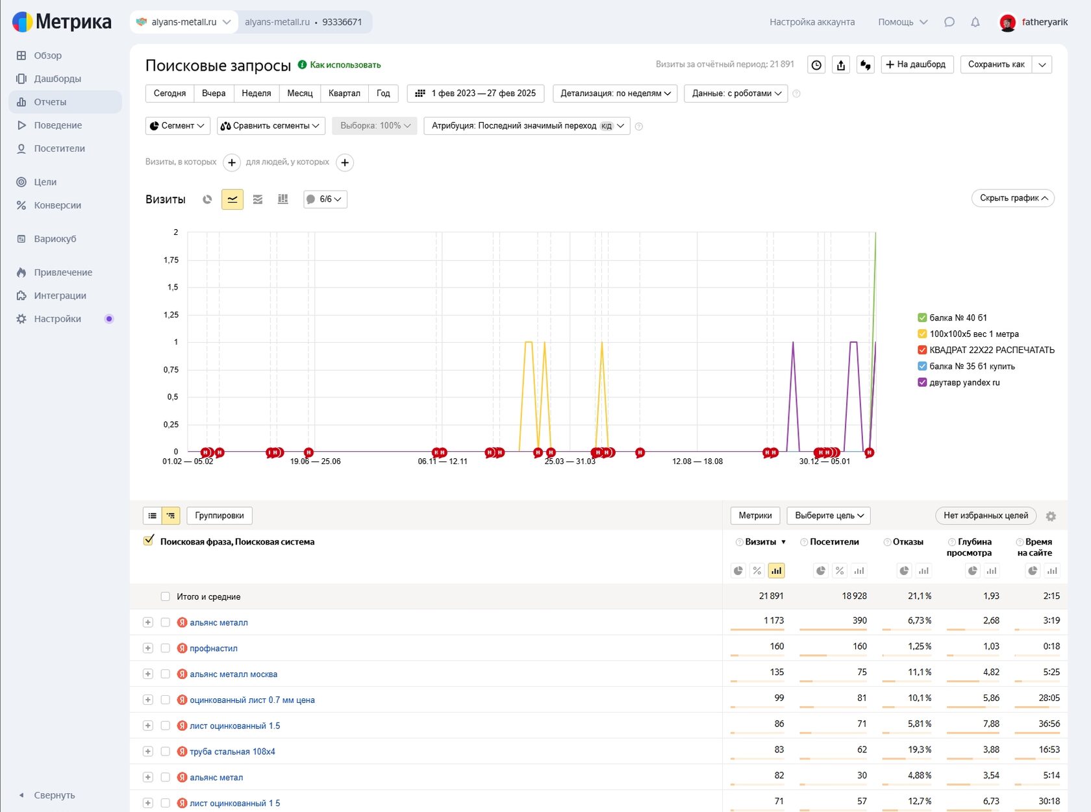Switch to the column chart icon

[282, 199]
